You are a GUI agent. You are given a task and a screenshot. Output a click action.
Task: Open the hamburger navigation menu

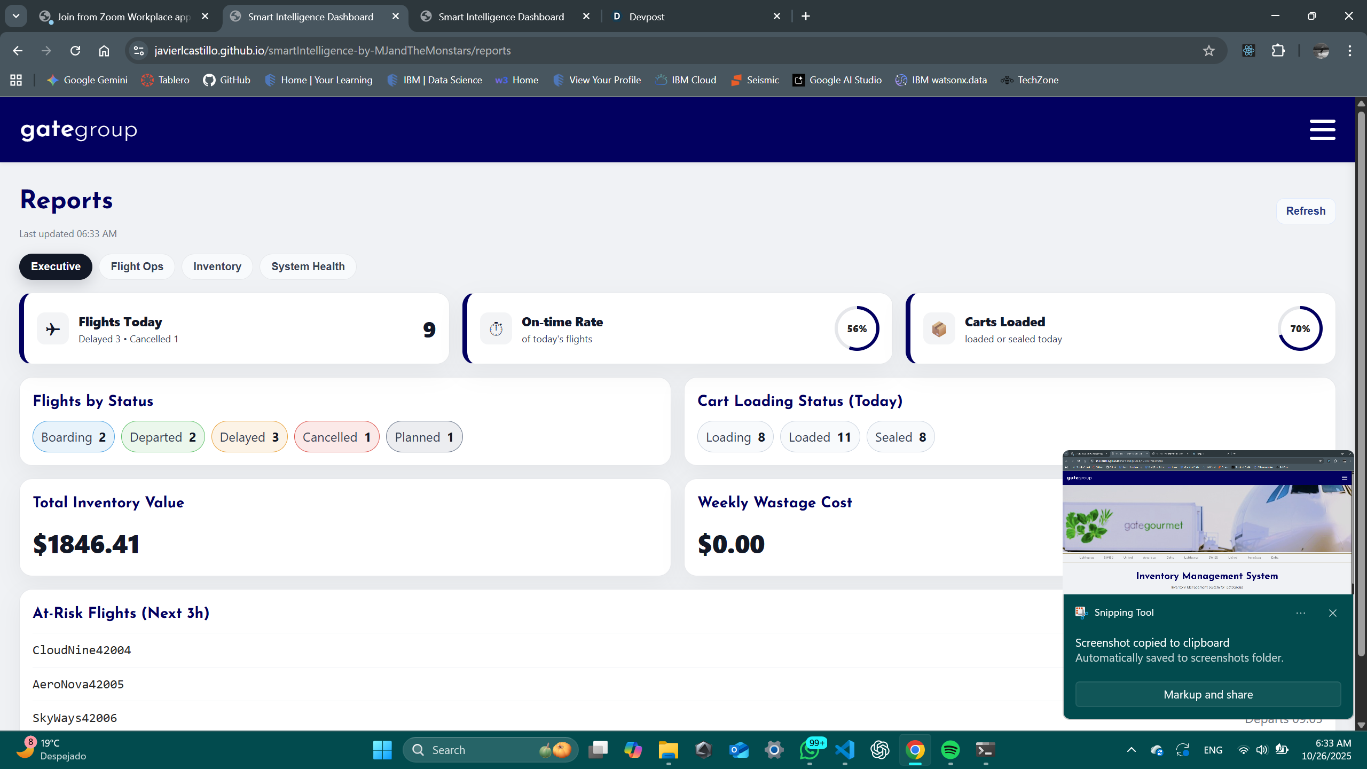1322,130
